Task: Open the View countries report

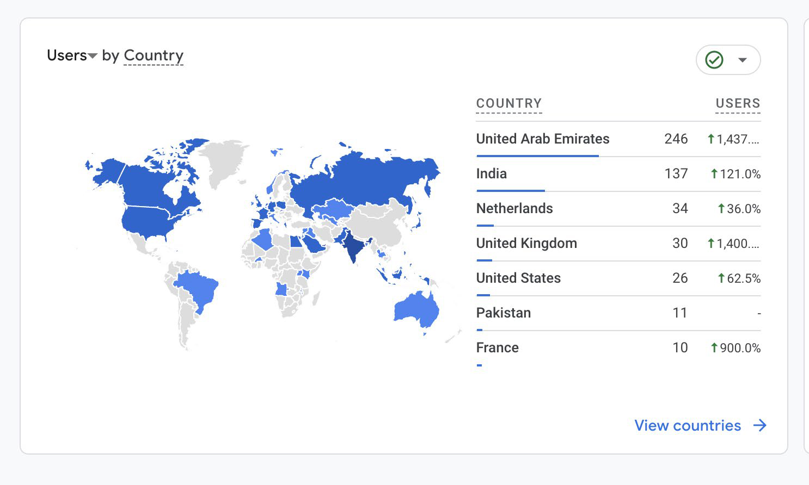Action: [687, 426]
